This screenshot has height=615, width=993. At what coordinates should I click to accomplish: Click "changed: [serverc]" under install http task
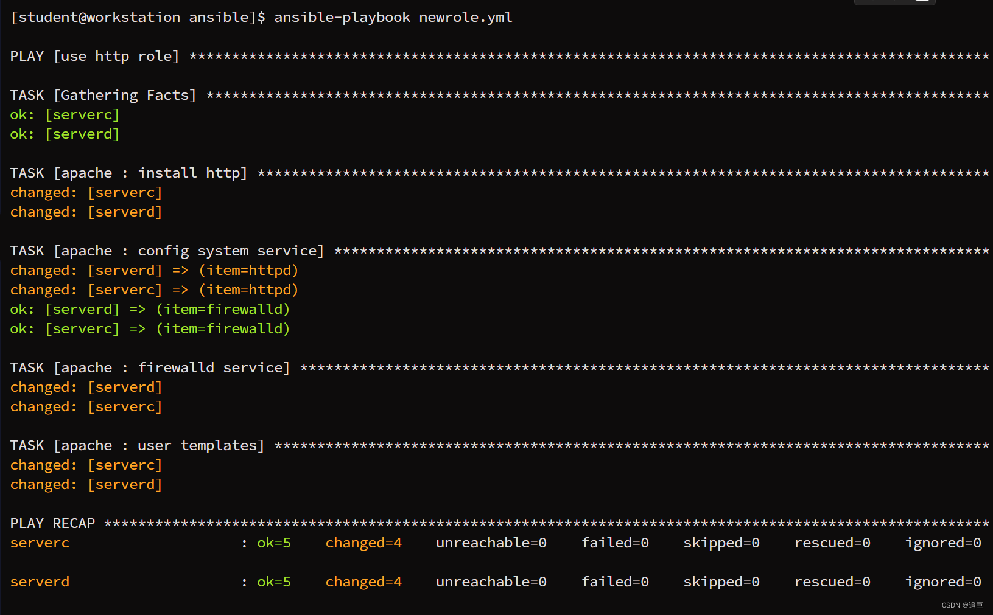(x=86, y=193)
